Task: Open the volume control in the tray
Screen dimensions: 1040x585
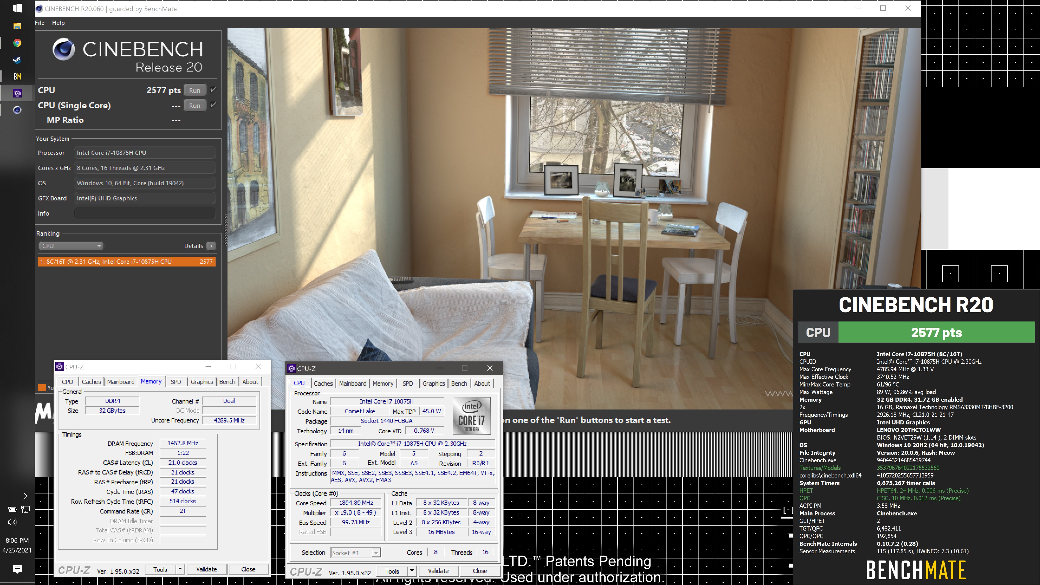Action: click(x=12, y=522)
